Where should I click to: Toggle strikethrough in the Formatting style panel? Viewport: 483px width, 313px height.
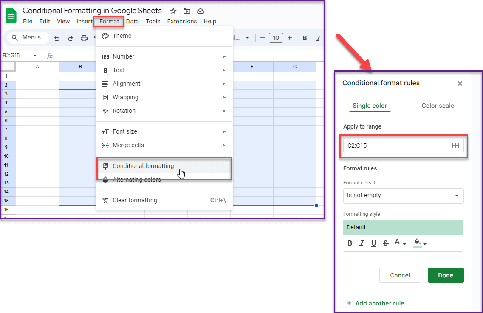coord(385,243)
